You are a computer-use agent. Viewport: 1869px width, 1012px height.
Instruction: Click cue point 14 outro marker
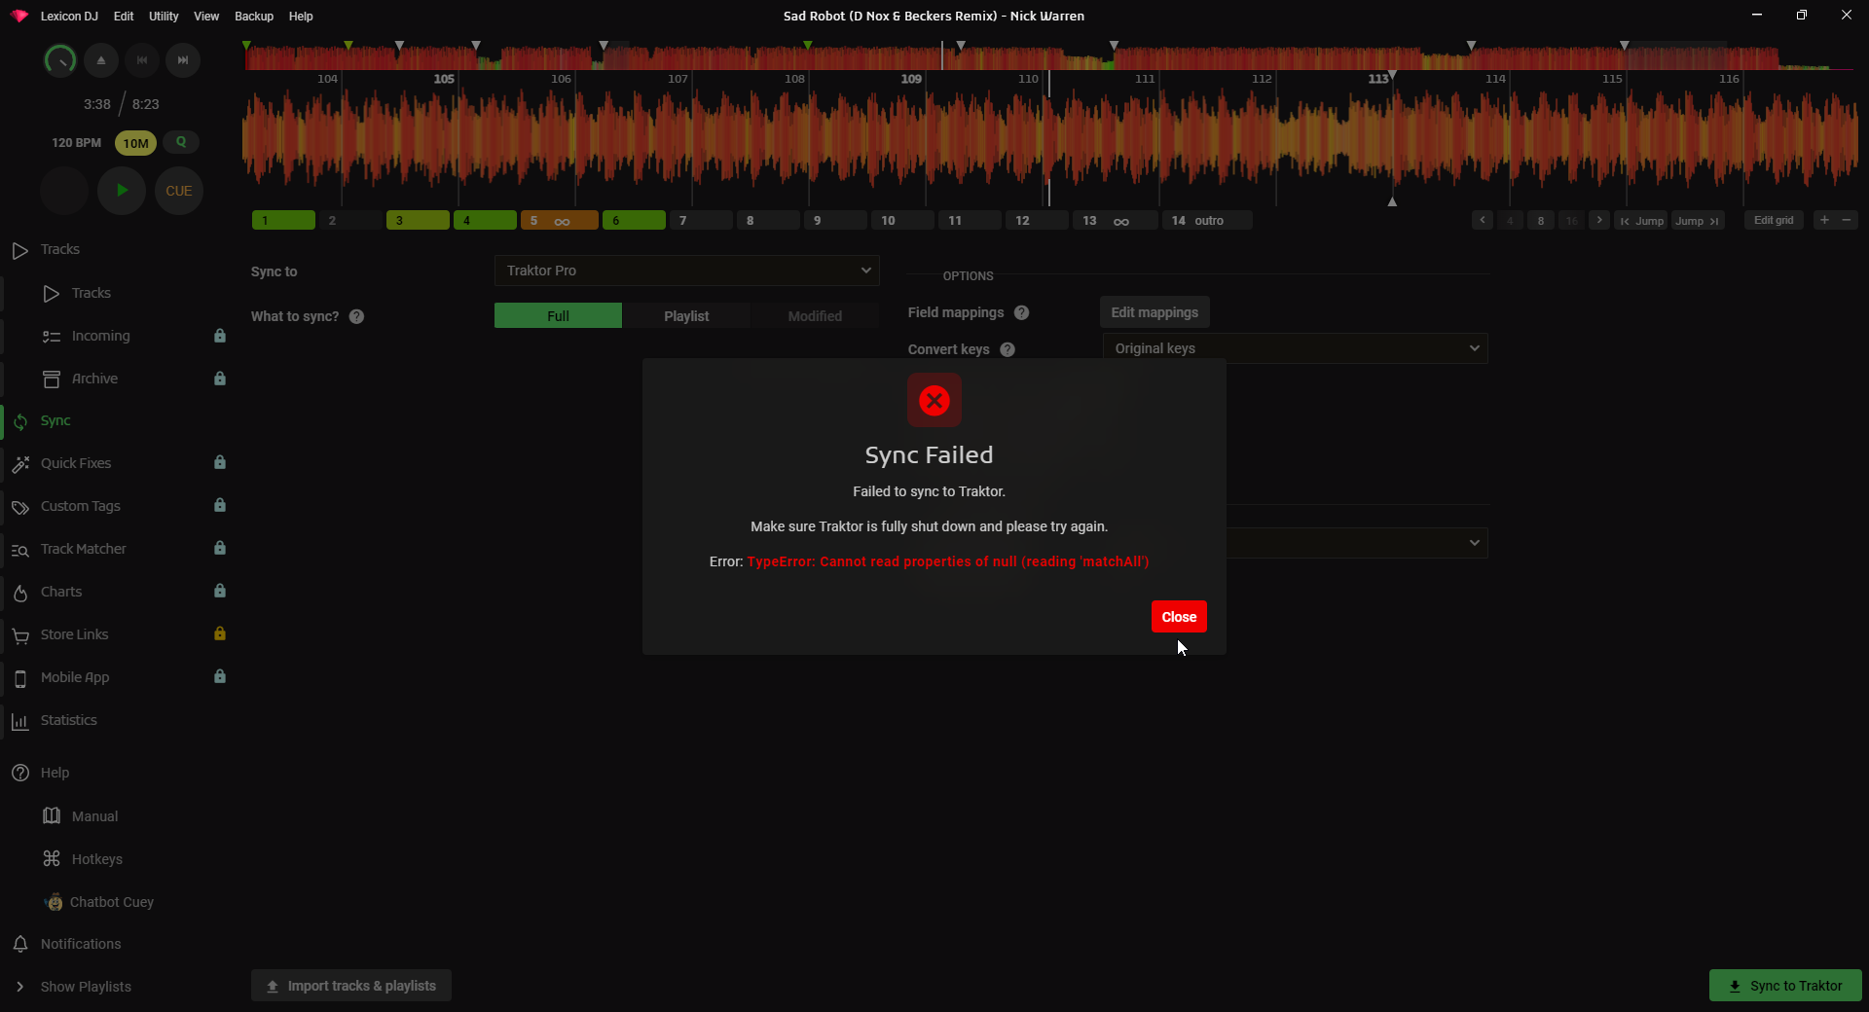coord(1206,221)
